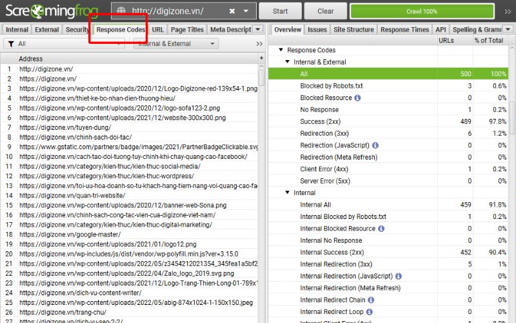The height and width of the screenshot is (323, 516).
Task: Click the Start crawl button
Action: click(x=280, y=11)
